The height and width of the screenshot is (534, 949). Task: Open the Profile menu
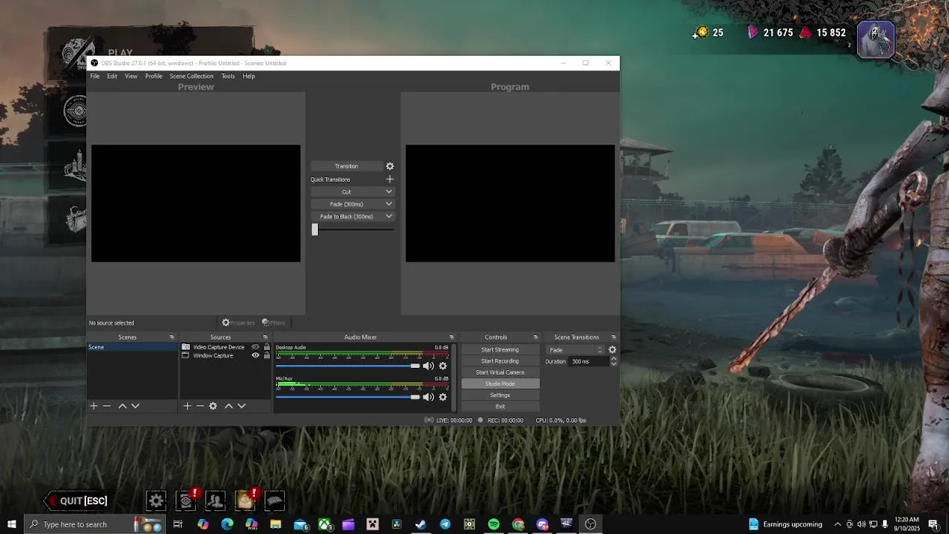(x=153, y=76)
